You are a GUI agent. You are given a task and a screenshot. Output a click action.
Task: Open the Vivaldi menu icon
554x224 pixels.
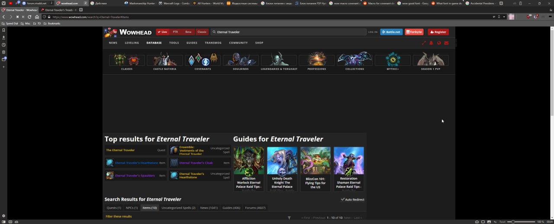3,3
